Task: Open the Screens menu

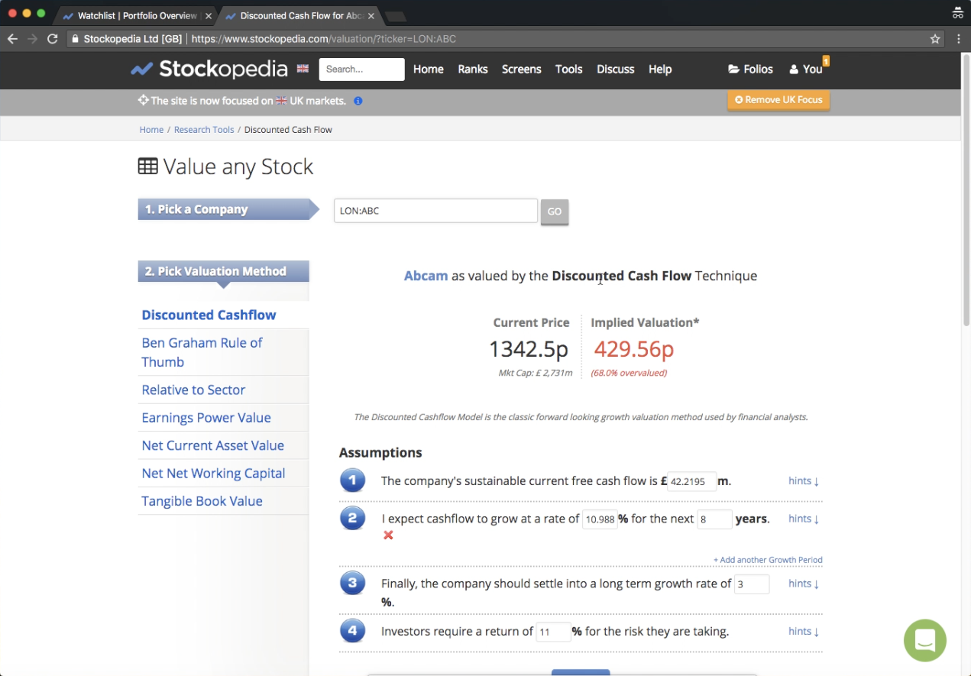Action: [521, 69]
